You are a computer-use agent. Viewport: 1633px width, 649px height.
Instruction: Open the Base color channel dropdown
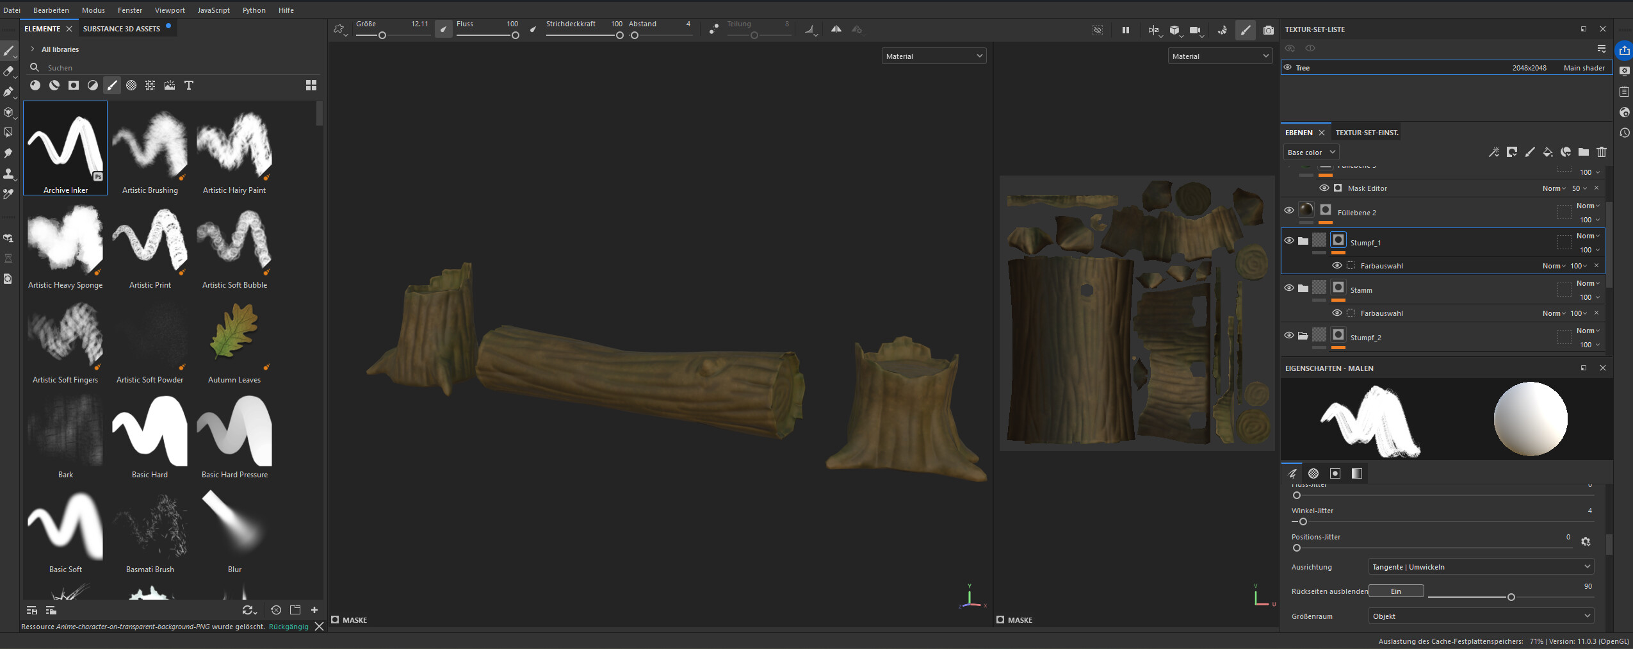[1310, 152]
